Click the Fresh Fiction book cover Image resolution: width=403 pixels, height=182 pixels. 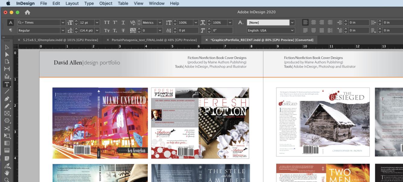click(200, 123)
